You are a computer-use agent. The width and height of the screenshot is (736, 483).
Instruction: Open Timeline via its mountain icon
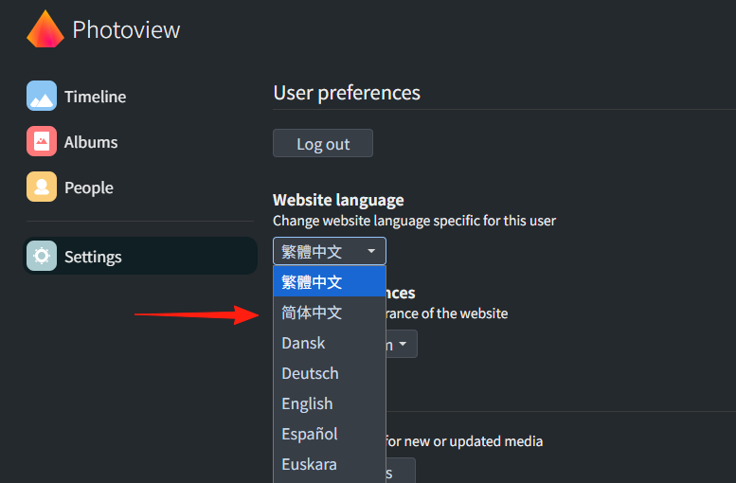pyautogui.click(x=42, y=96)
